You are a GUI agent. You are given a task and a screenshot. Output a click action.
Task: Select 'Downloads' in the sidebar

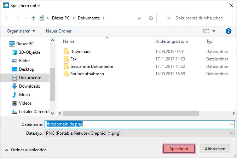click(x=29, y=86)
